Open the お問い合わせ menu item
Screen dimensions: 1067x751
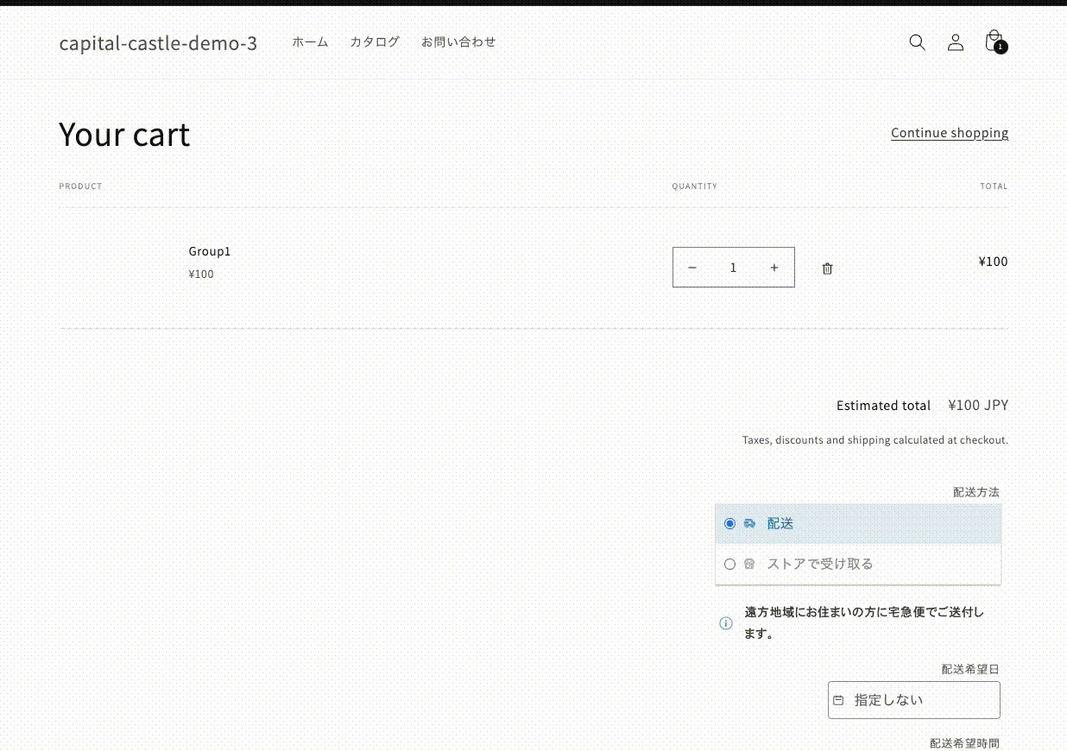coord(458,41)
